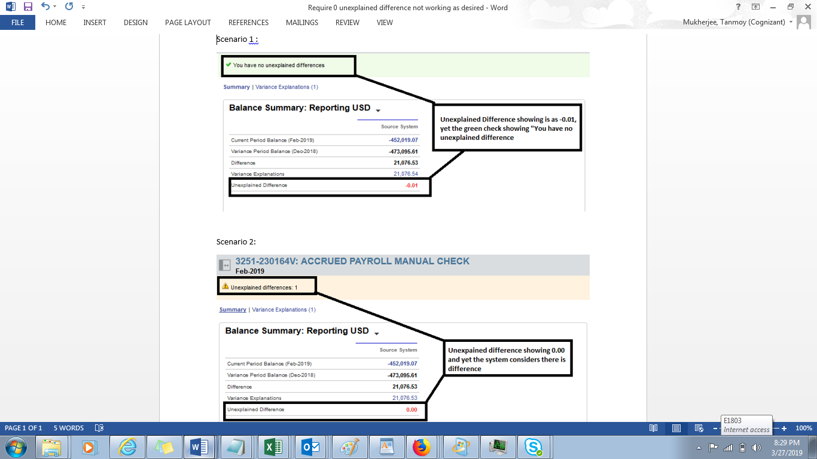Open Word Help question mark

(738, 7)
